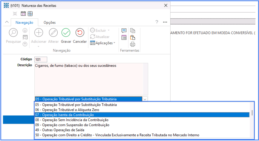The image size is (259, 141).
Task: Click the comment bubble icon in Ferramentas
Action: [x=124, y=31]
